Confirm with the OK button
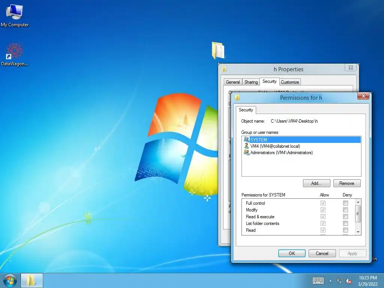 [292, 253]
